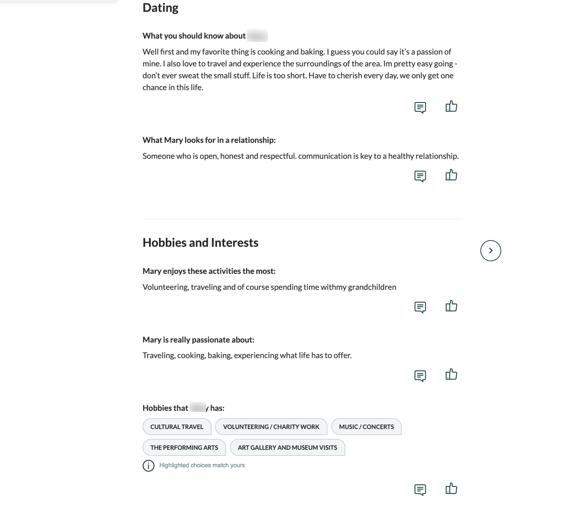Toggle the CULTURAL TRAVEL hobby chip
Viewport: 571px width, 517px height.
[x=176, y=427]
